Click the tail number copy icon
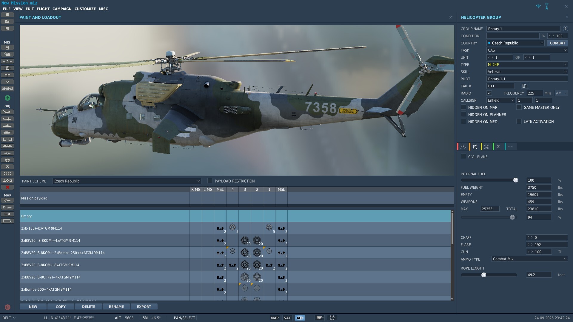This screenshot has width=573, height=322. coord(525,86)
